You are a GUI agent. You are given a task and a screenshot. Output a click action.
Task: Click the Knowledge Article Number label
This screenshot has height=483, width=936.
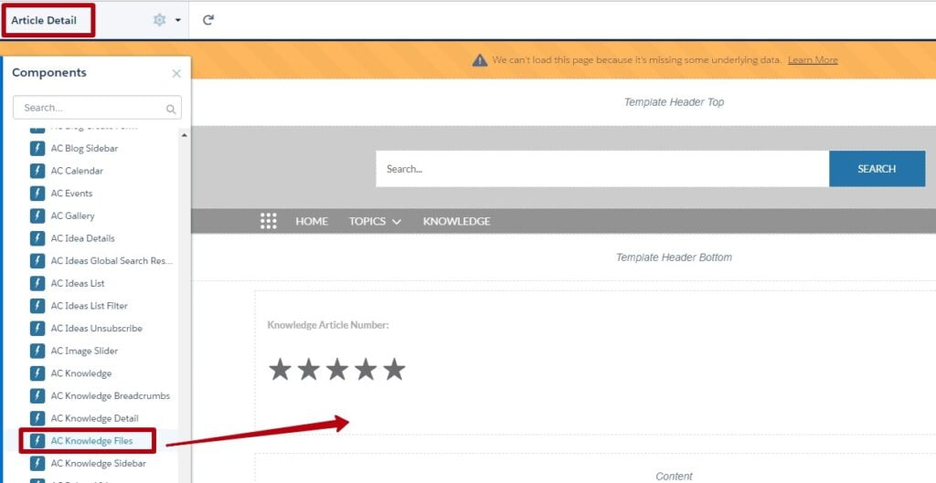[x=328, y=326]
